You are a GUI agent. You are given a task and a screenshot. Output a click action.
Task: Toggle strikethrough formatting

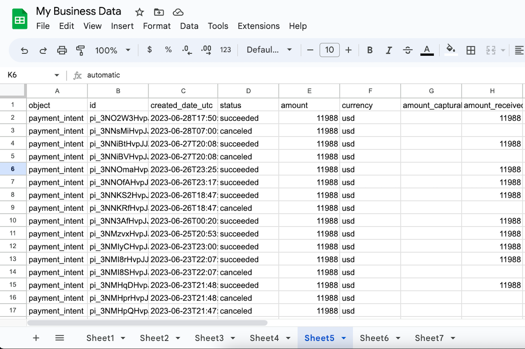[x=407, y=50]
